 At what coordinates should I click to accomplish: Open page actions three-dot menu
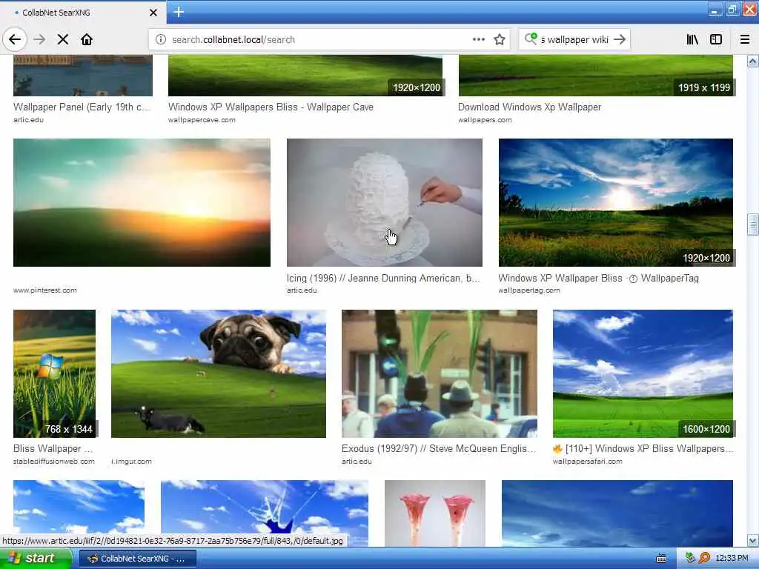[478, 39]
